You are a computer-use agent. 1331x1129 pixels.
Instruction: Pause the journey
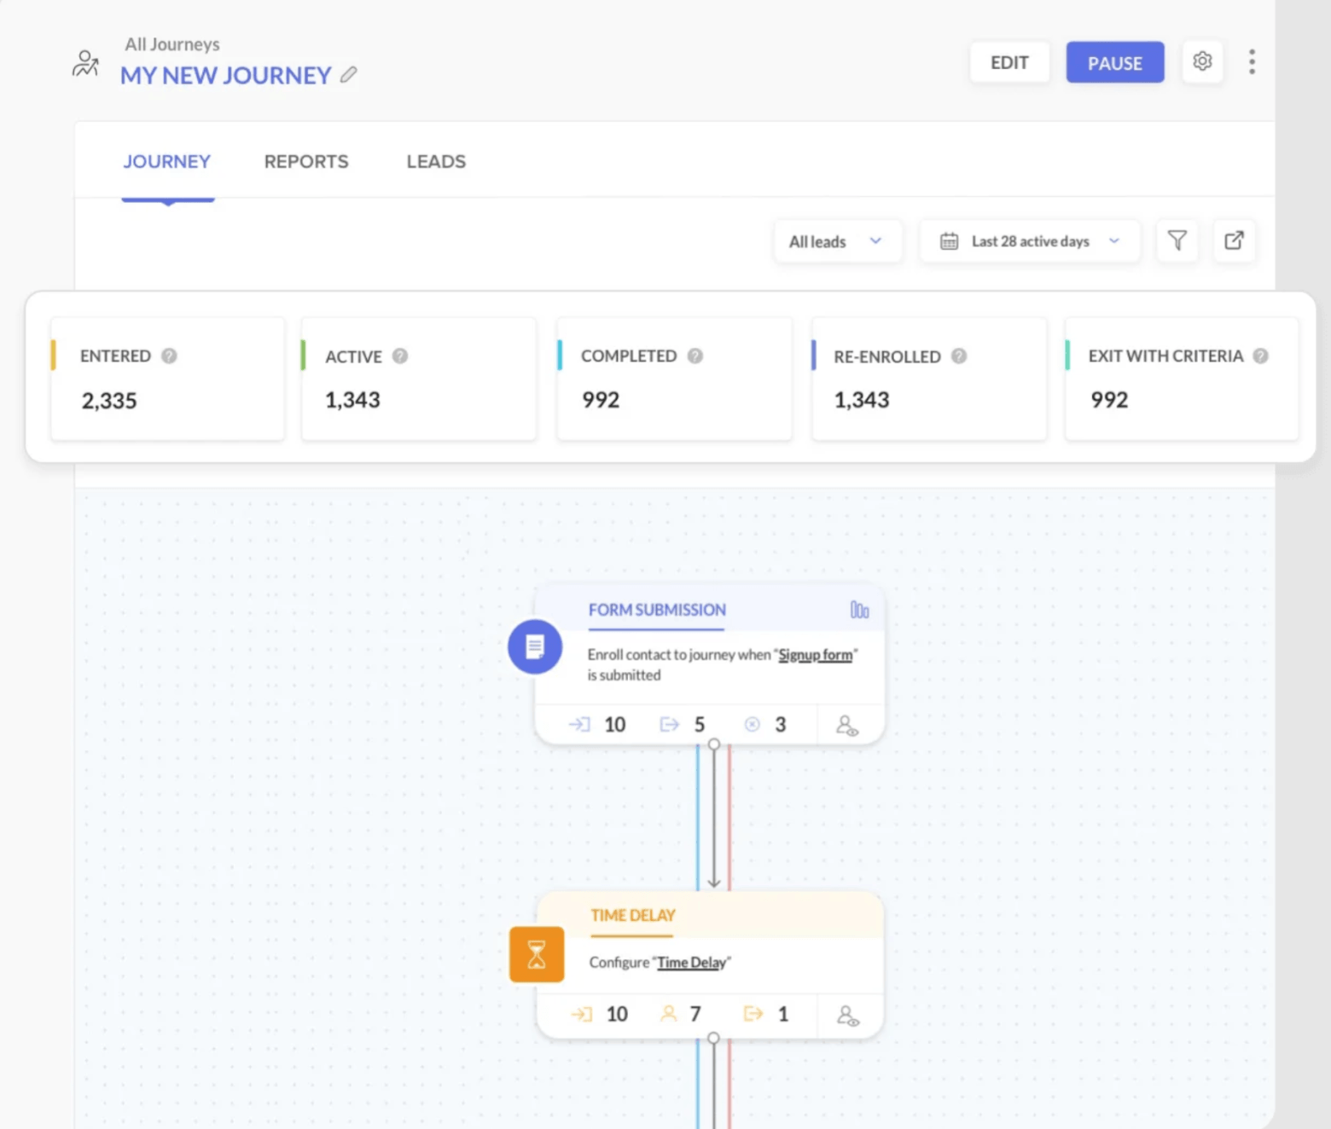click(x=1115, y=62)
